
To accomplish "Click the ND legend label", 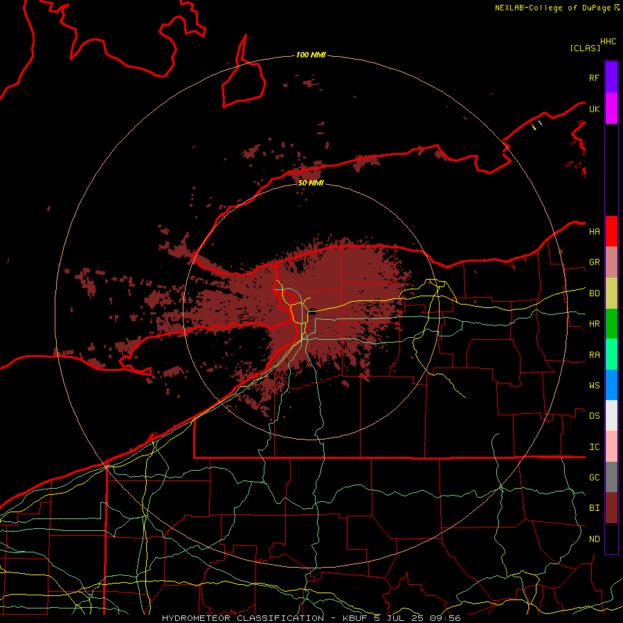I will pyautogui.click(x=595, y=539).
